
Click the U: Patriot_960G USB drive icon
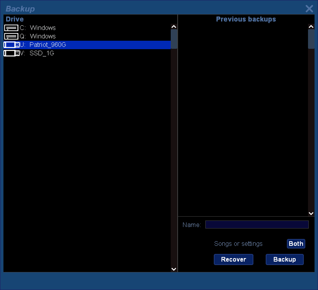point(11,45)
